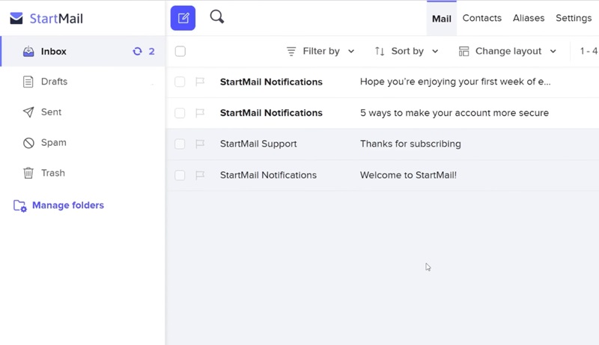Viewport: 599px width, 345px height.
Task: Click the Drafts document icon
Action: tap(28, 82)
